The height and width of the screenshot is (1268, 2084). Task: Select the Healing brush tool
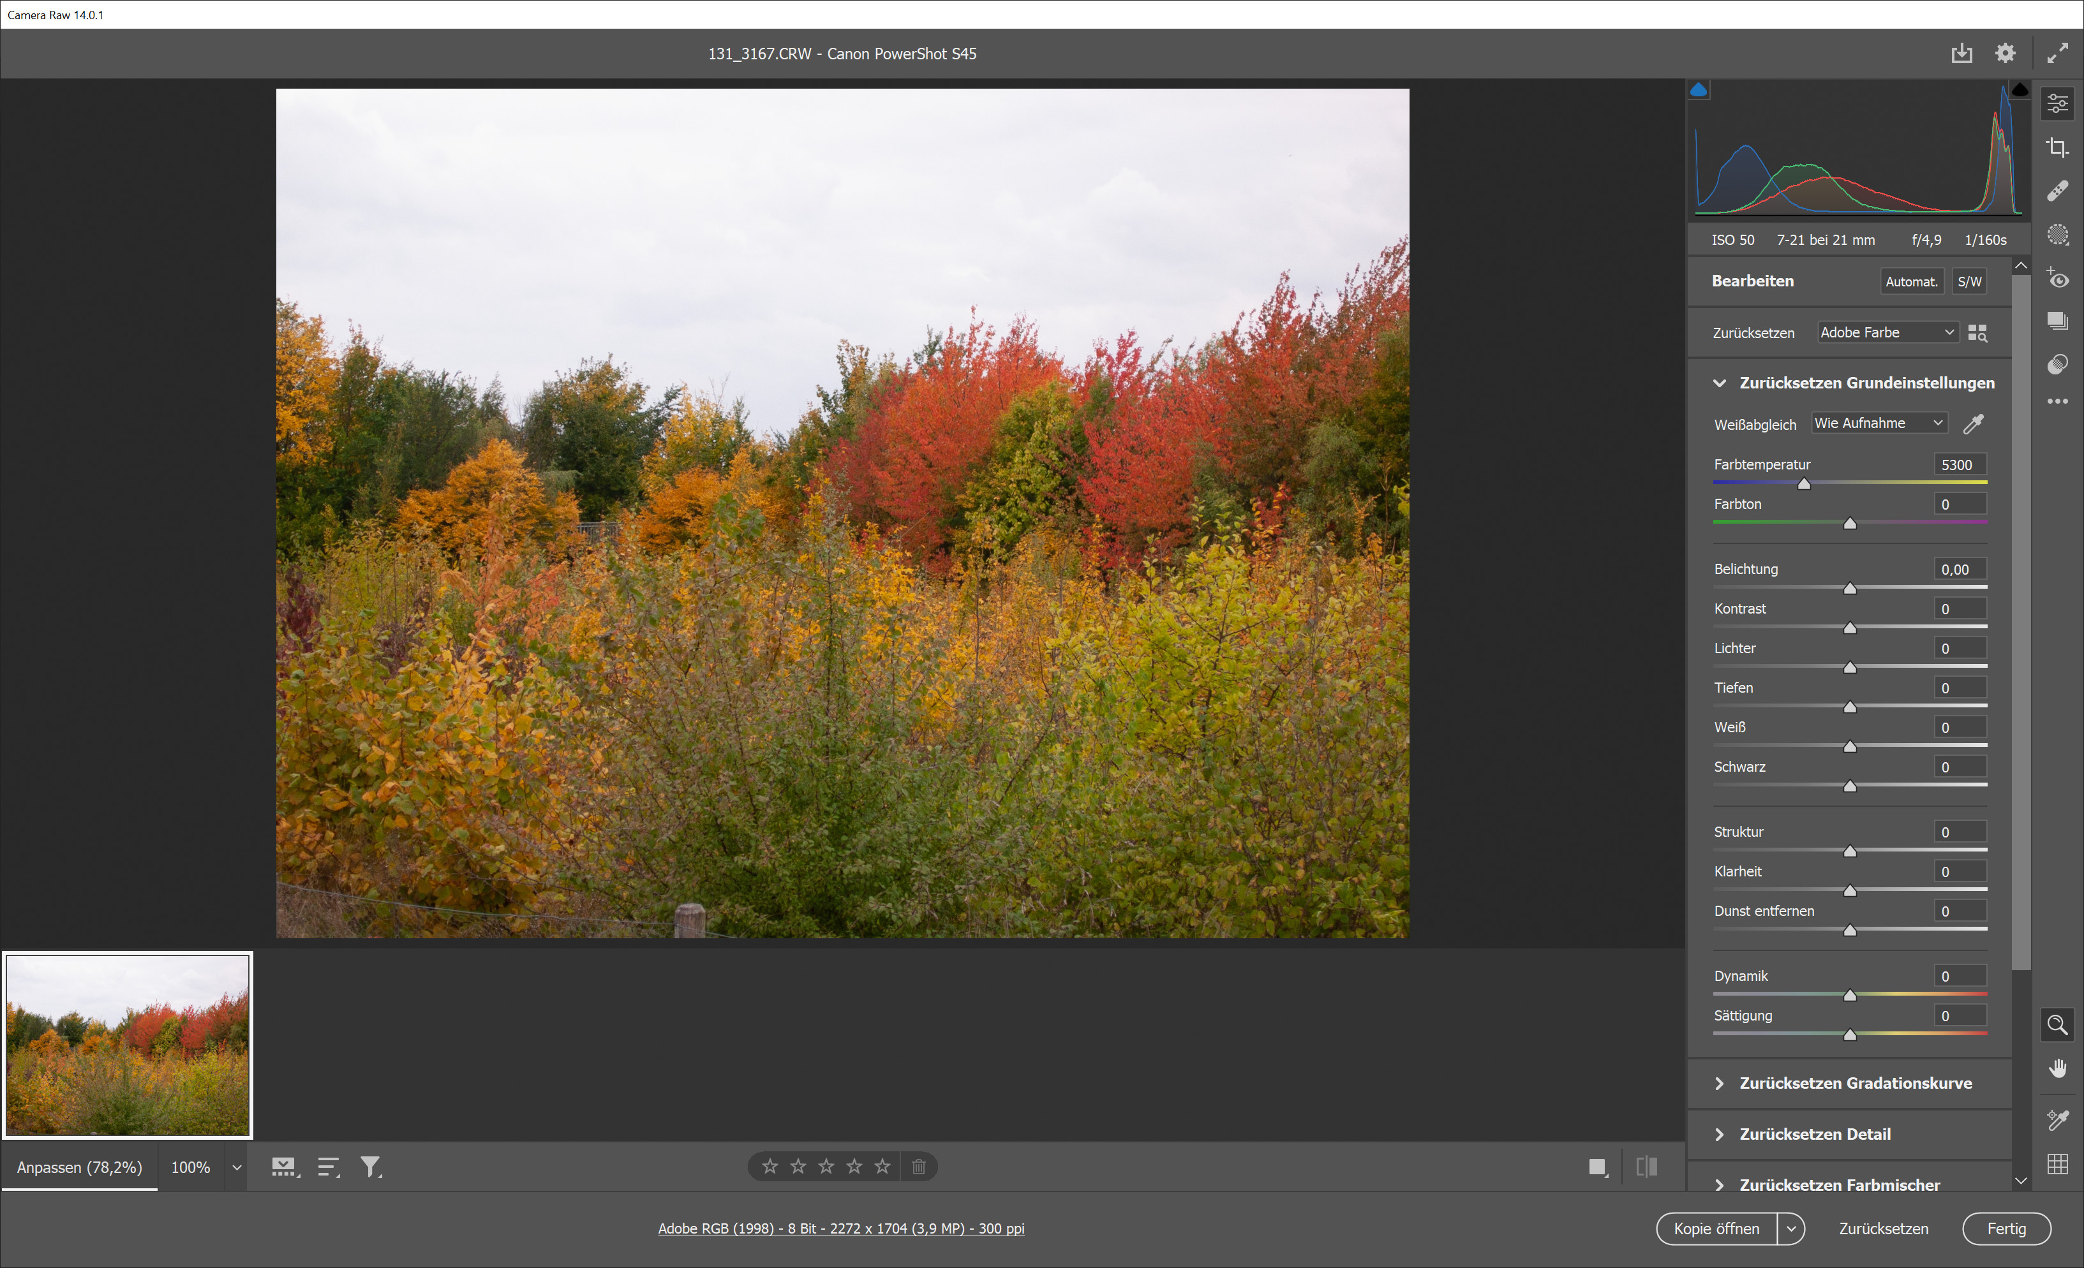[2057, 191]
